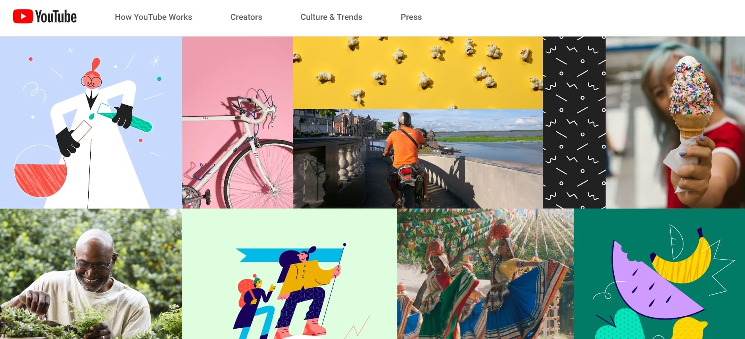Select the folk dancers photo
745x339 pixels.
(486, 274)
